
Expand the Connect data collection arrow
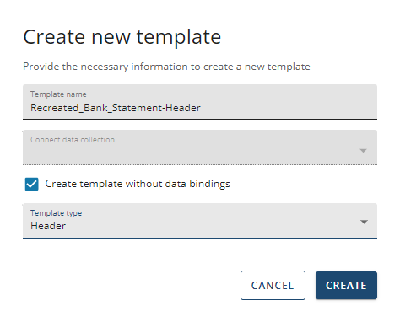coord(363,151)
